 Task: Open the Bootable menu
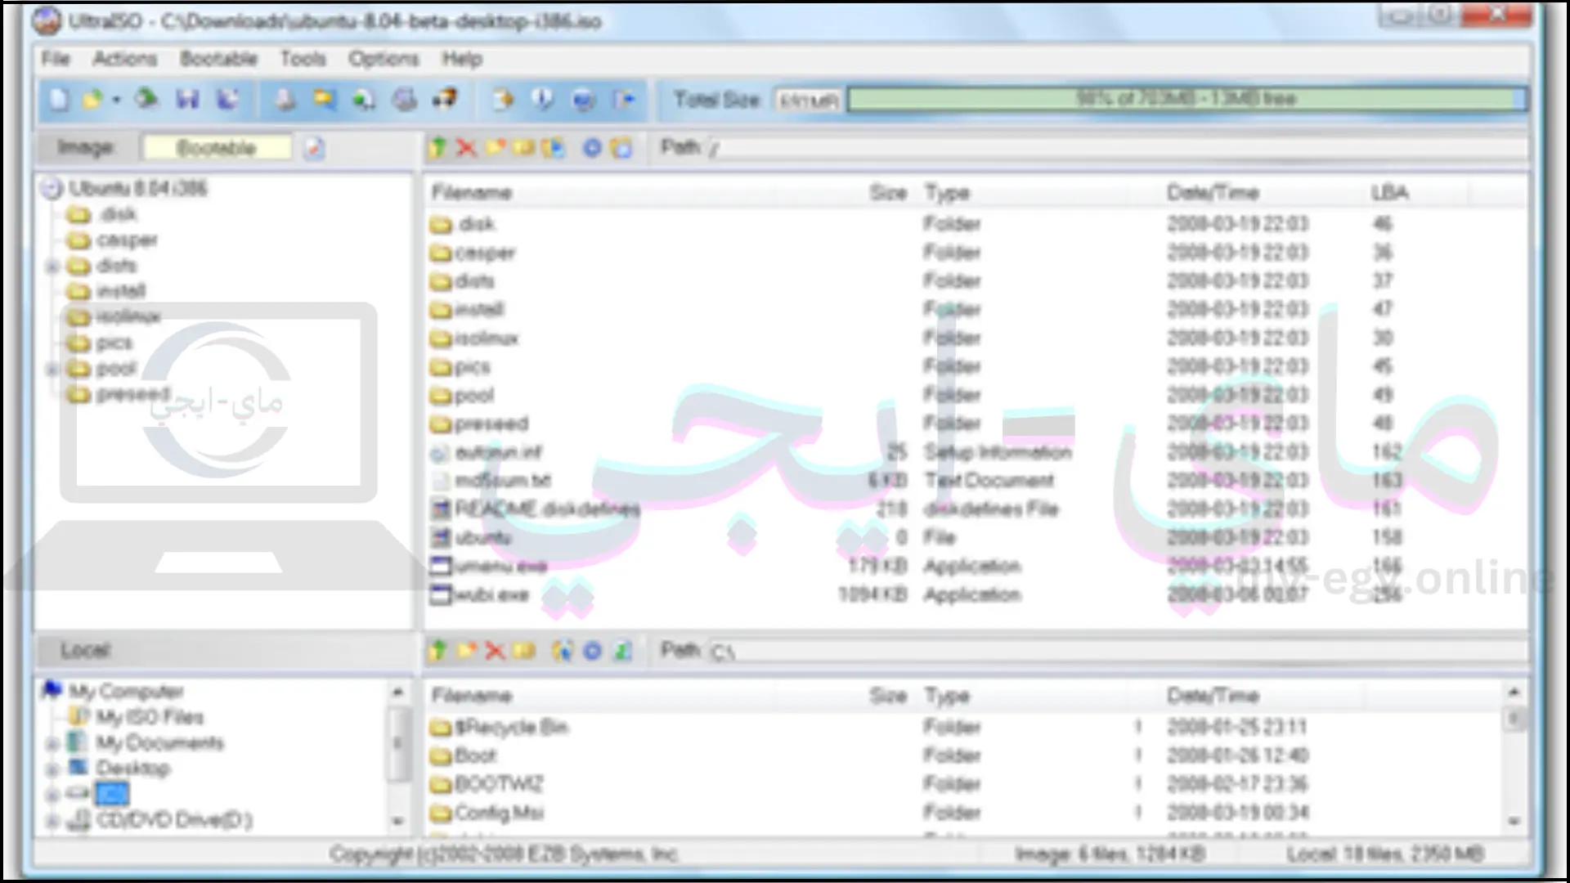click(218, 59)
